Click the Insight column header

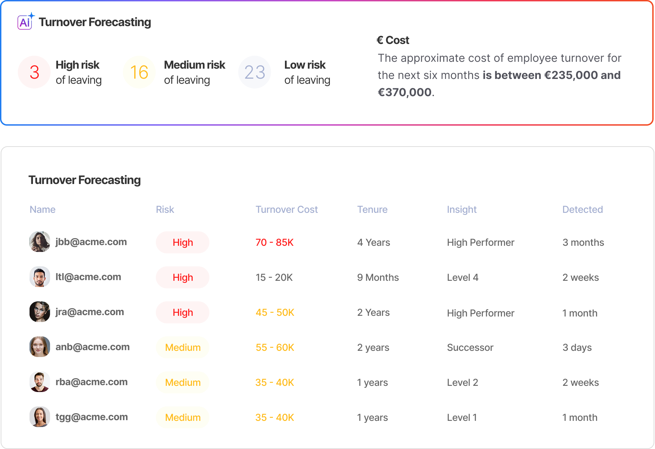(x=462, y=209)
